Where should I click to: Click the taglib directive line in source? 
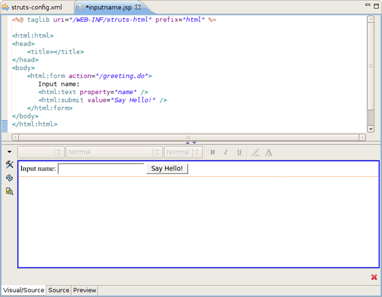click(114, 20)
